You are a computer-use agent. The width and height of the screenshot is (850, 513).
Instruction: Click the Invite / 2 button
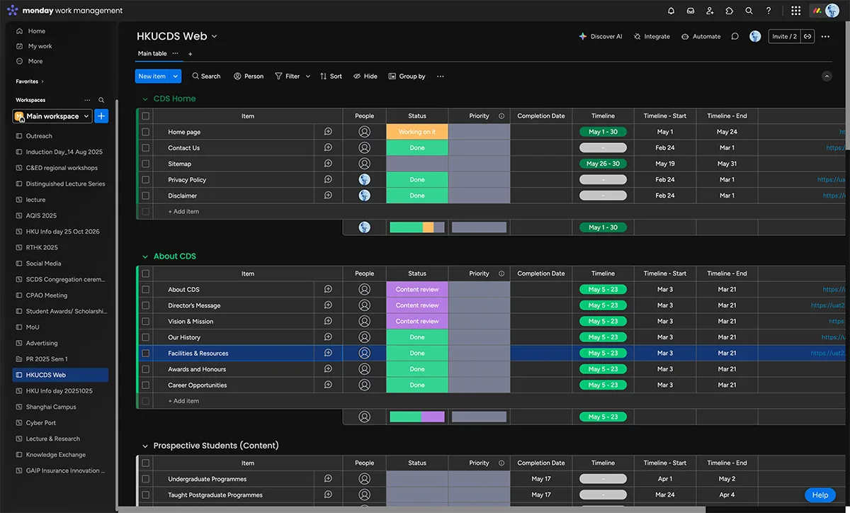[784, 36]
